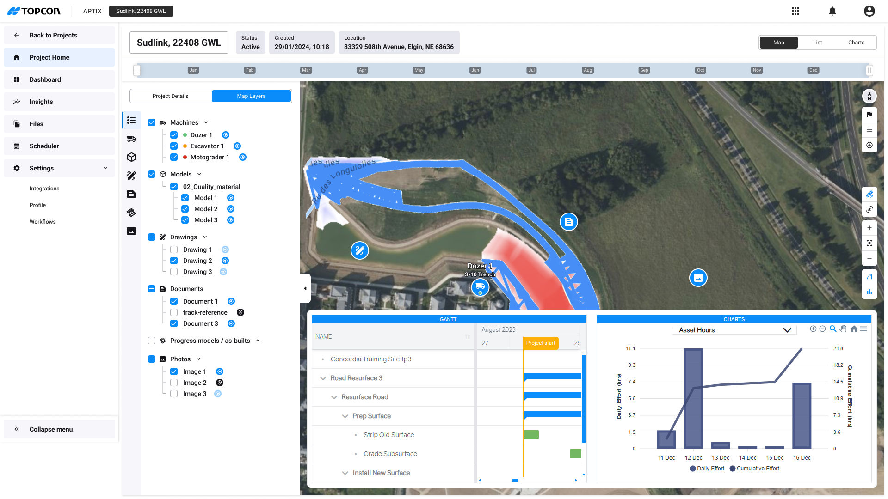The width and height of the screenshot is (888, 499).
Task: Click the left timeline range handle
Action: (137, 70)
